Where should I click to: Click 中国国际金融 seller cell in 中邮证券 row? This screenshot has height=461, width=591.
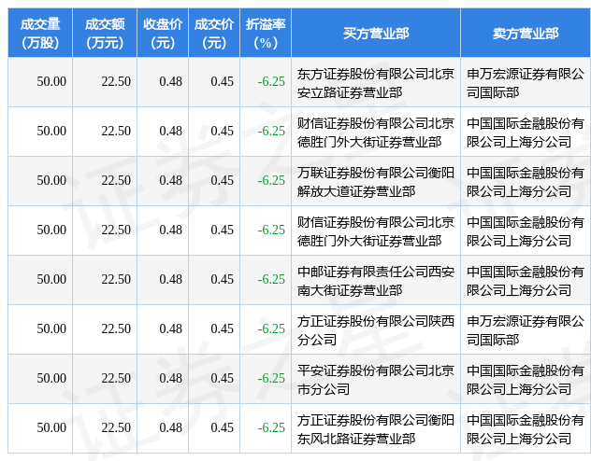coord(526,281)
